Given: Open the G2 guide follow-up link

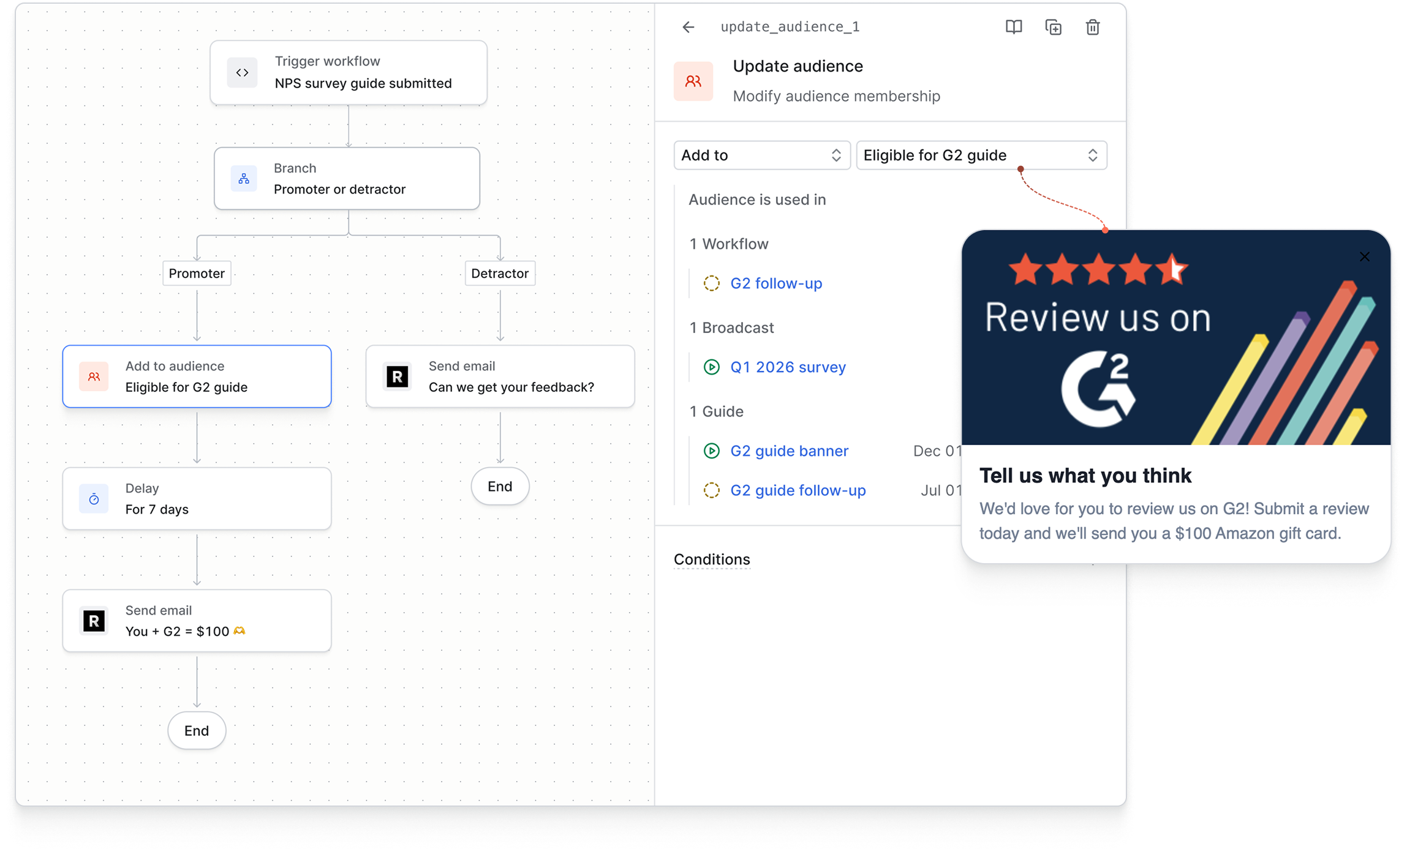Looking at the screenshot, I should (798, 490).
